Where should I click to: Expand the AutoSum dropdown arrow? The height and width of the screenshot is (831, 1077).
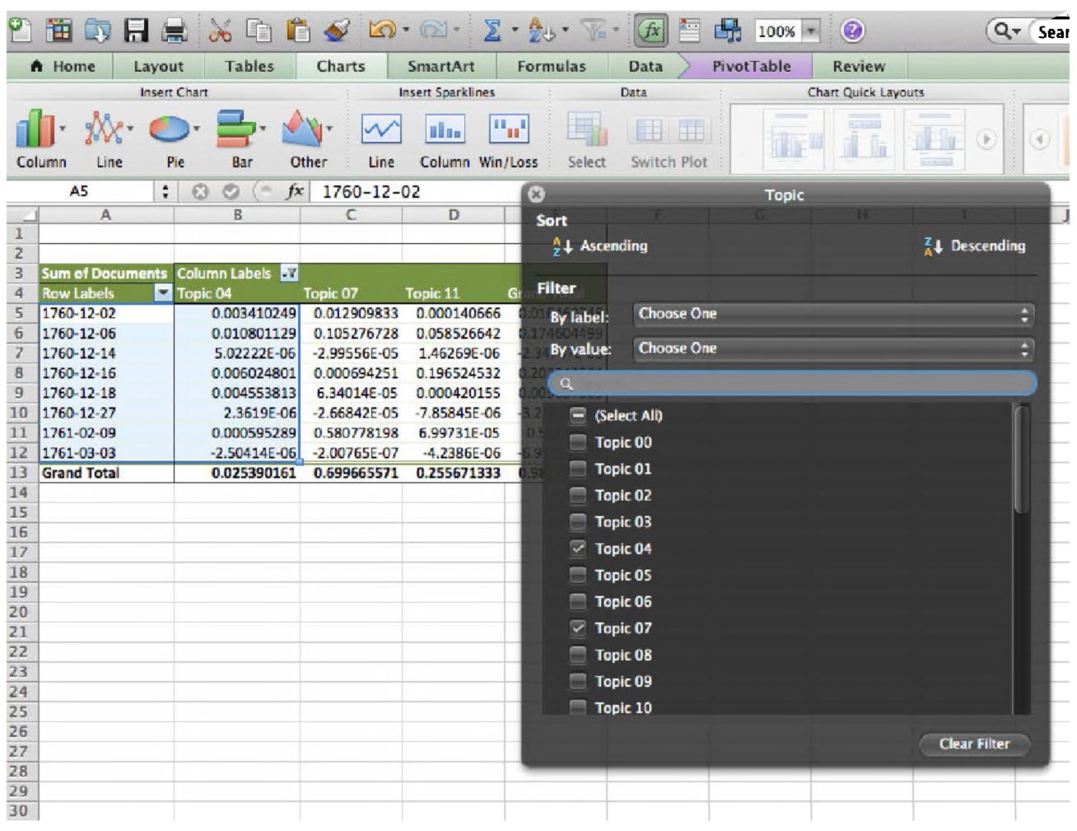click(x=515, y=30)
